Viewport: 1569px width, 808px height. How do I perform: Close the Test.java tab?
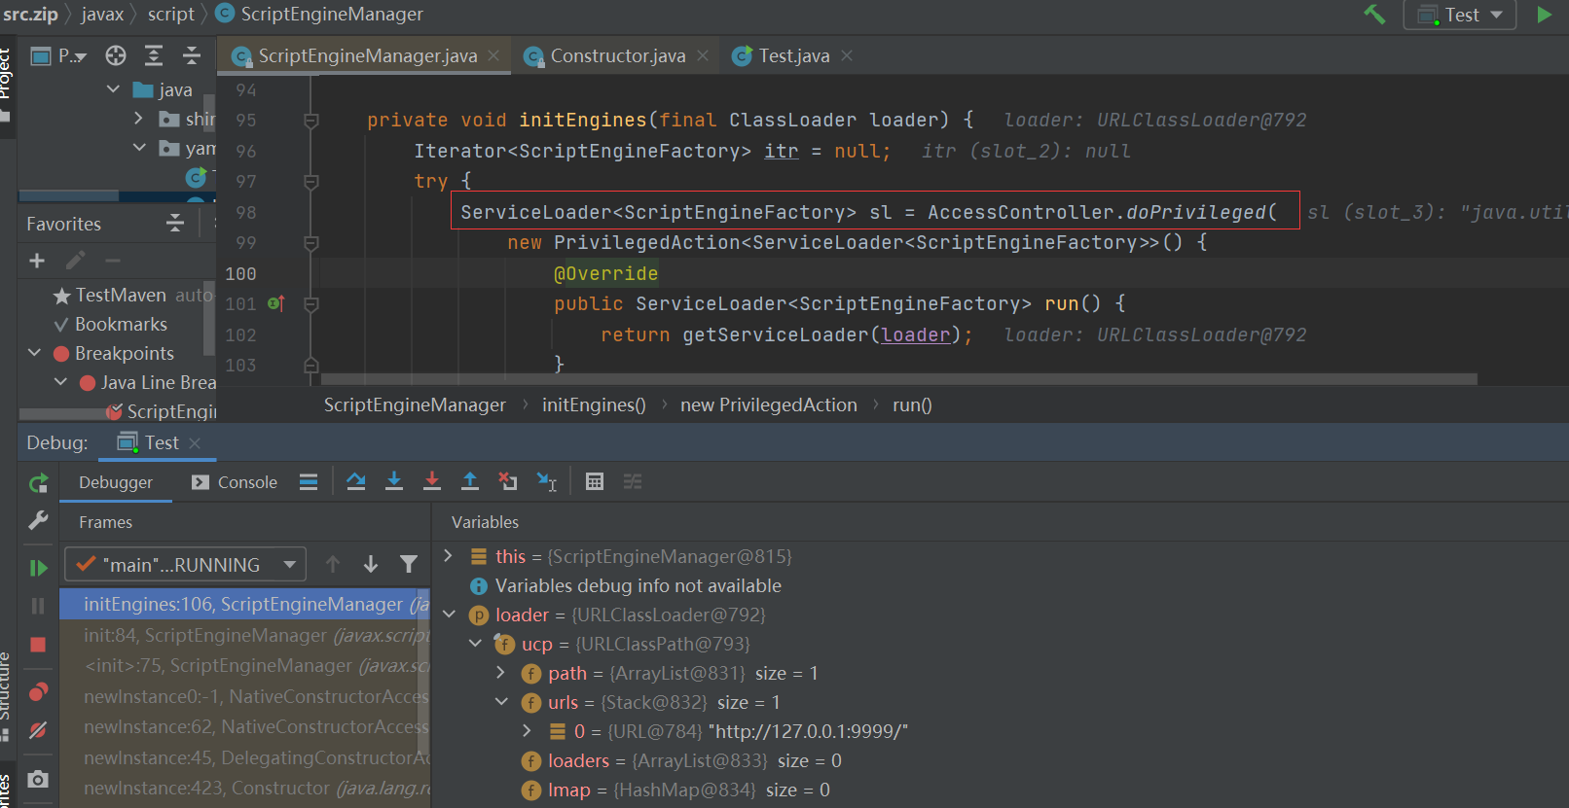pos(847,56)
